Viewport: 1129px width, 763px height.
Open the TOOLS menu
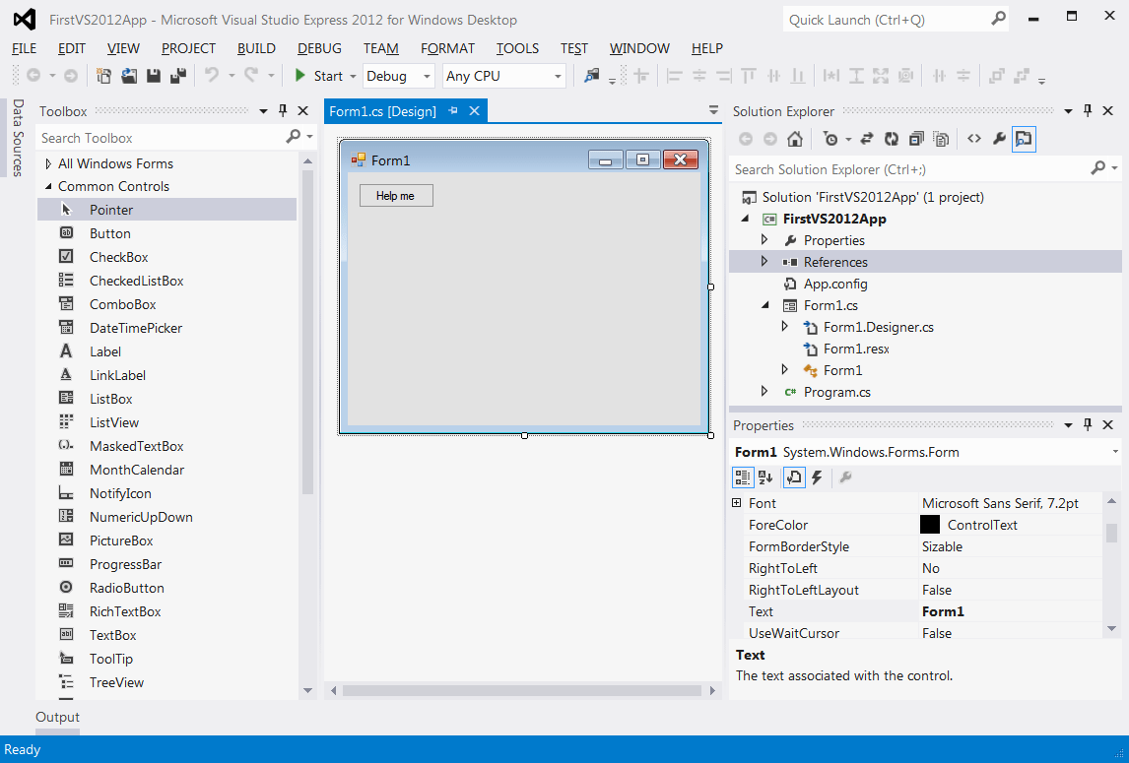517,48
